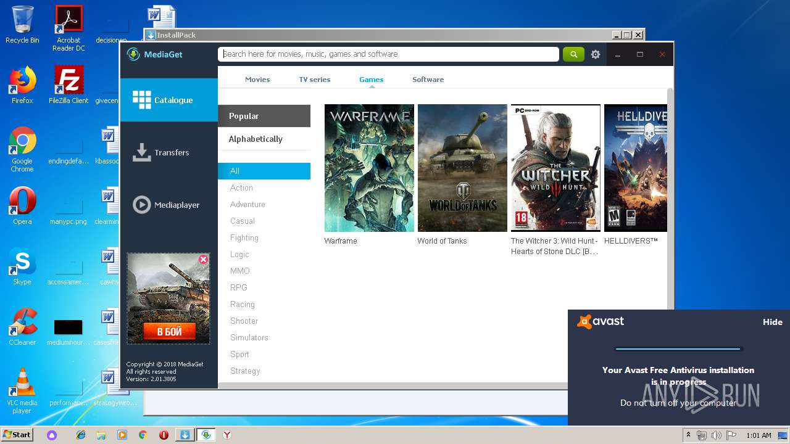
Task: Click purple Alice assistant taskbar icon
Action: click(52, 435)
